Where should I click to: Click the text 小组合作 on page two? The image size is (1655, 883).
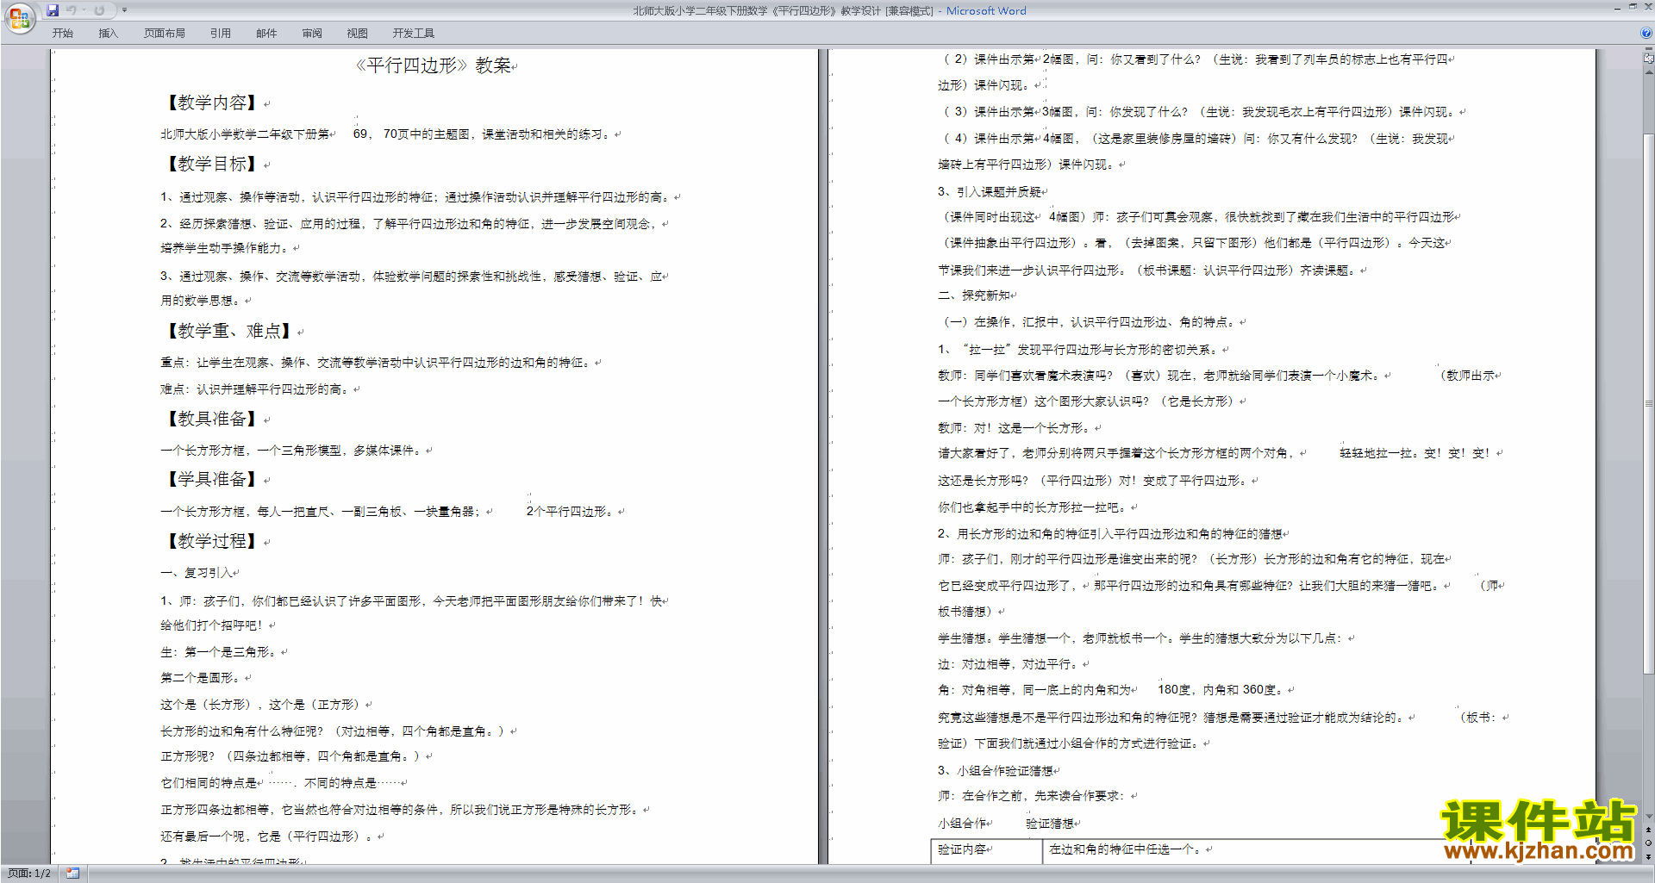(x=962, y=824)
